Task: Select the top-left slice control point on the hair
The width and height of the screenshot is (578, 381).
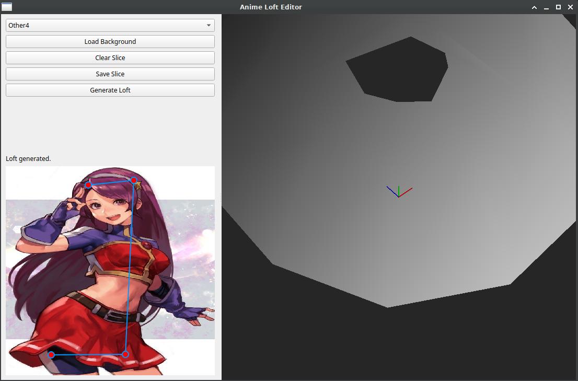Action: 88,184
